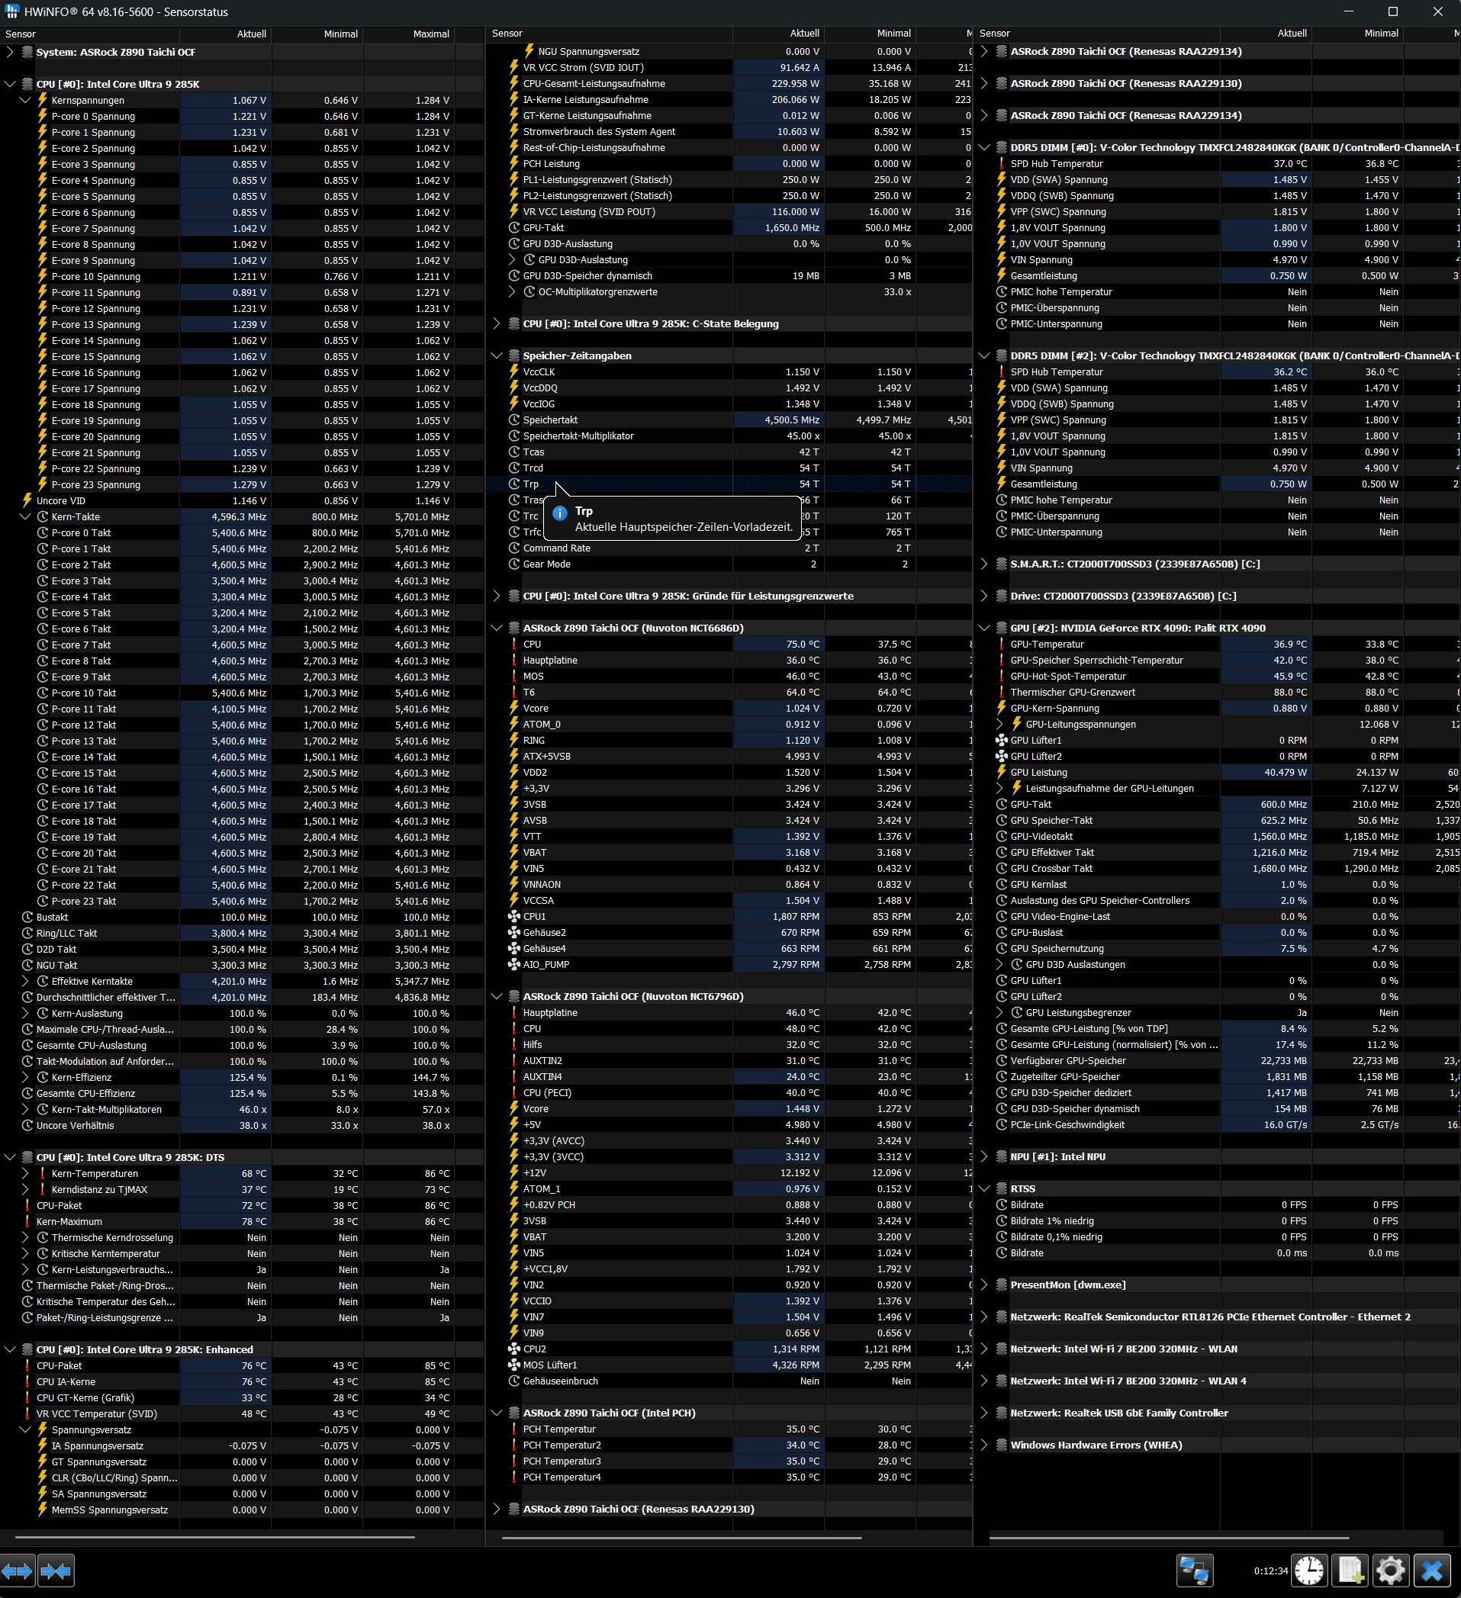
Task: Expand the S.M.A.R.T. CT2000T700SSD3 group
Action: click(983, 564)
